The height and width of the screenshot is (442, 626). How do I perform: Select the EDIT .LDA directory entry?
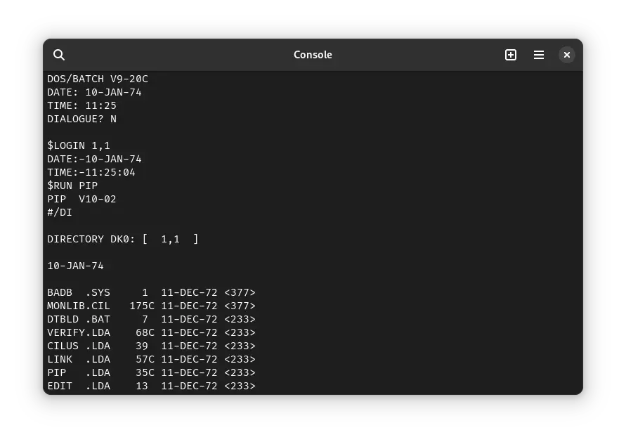pos(151,386)
